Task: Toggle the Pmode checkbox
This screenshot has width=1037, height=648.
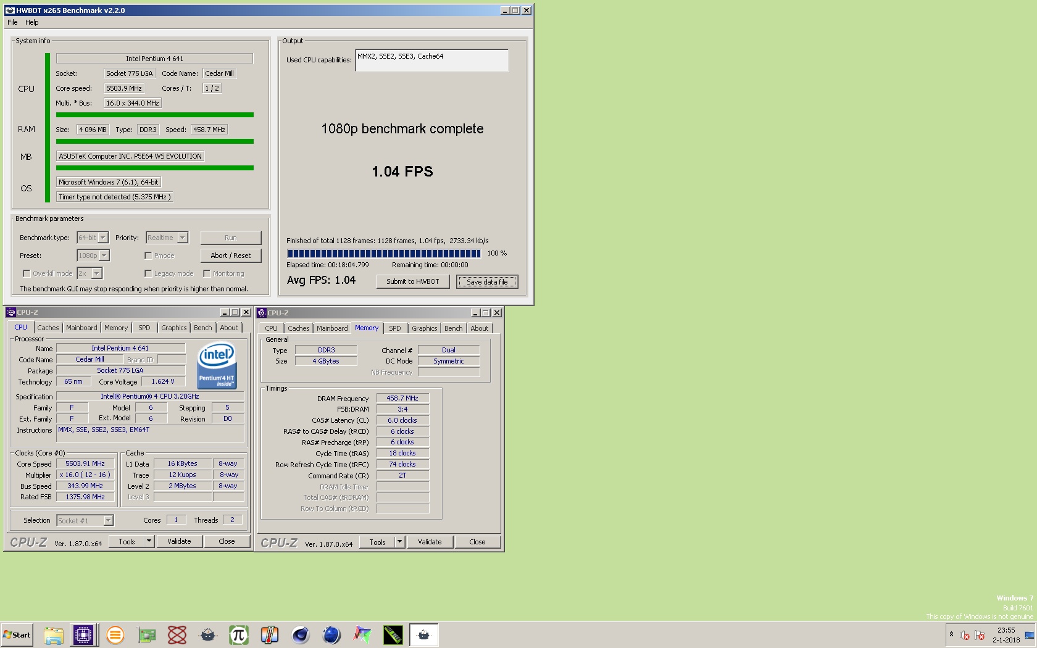Action: (x=148, y=255)
